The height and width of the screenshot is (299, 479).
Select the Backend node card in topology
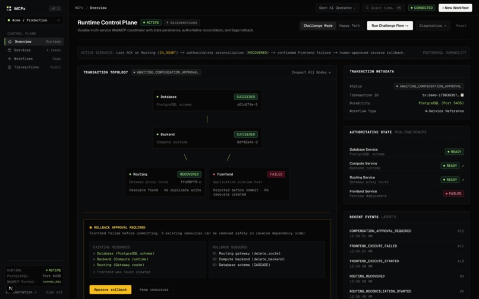coord(207,138)
